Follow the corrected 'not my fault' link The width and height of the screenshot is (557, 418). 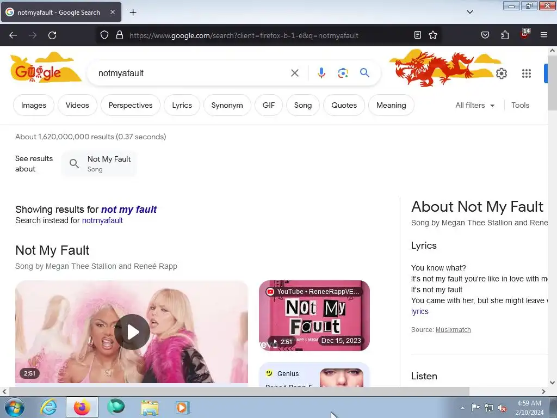[129, 210]
